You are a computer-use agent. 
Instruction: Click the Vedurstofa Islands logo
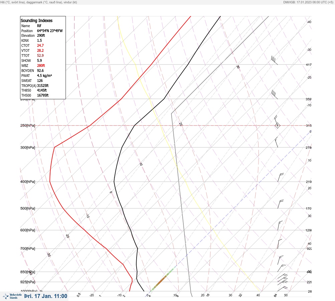12,296
